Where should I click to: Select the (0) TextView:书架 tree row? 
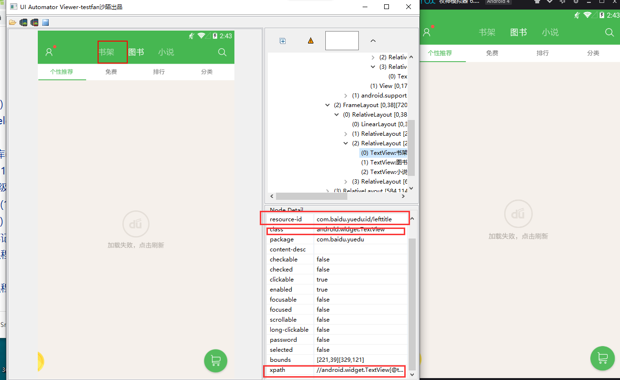click(x=384, y=153)
